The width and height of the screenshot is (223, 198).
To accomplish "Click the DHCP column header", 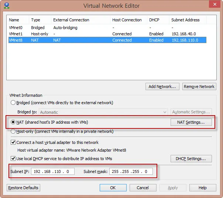I will click(158, 20).
